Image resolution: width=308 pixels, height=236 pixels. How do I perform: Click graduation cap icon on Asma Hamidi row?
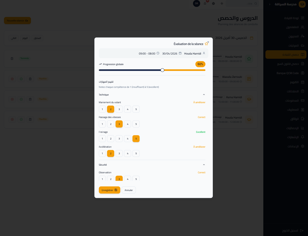[x=249, y=99]
